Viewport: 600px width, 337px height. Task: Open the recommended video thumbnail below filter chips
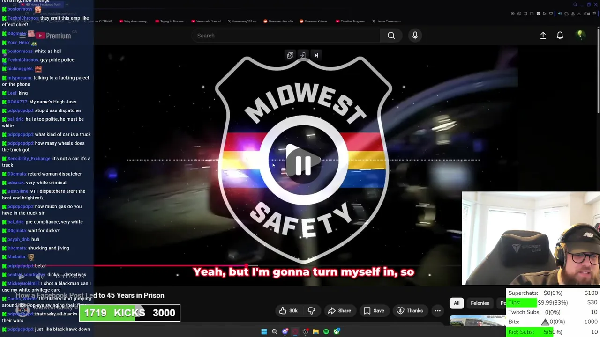pyautogui.click(x=477, y=321)
